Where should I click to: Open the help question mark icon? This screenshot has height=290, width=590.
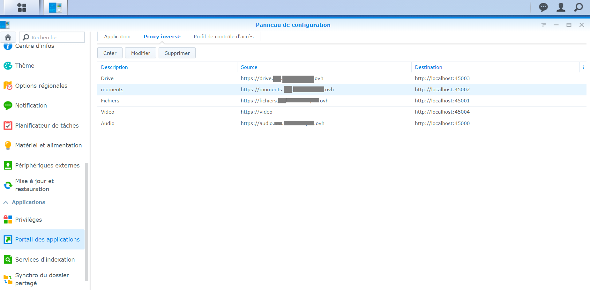(x=543, y=25)
